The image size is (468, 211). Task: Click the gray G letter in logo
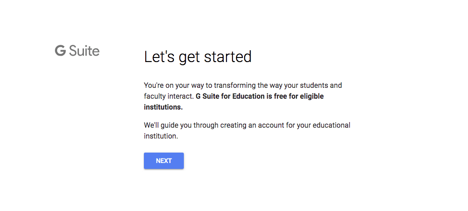pyautogui.click(x=60, y=51)
